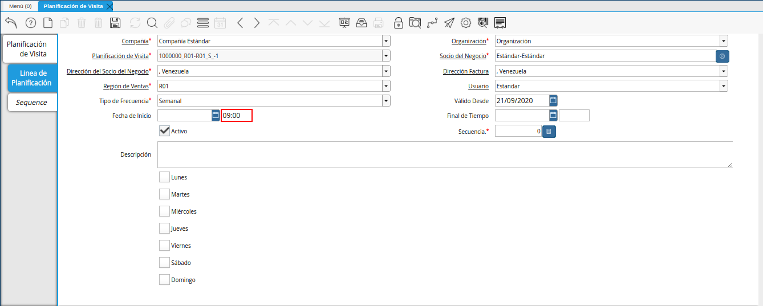The height and width of the screenshot is (306, 763).
Task: Open the zoom-across folder magnifier icon
Action: click(416, 23)
